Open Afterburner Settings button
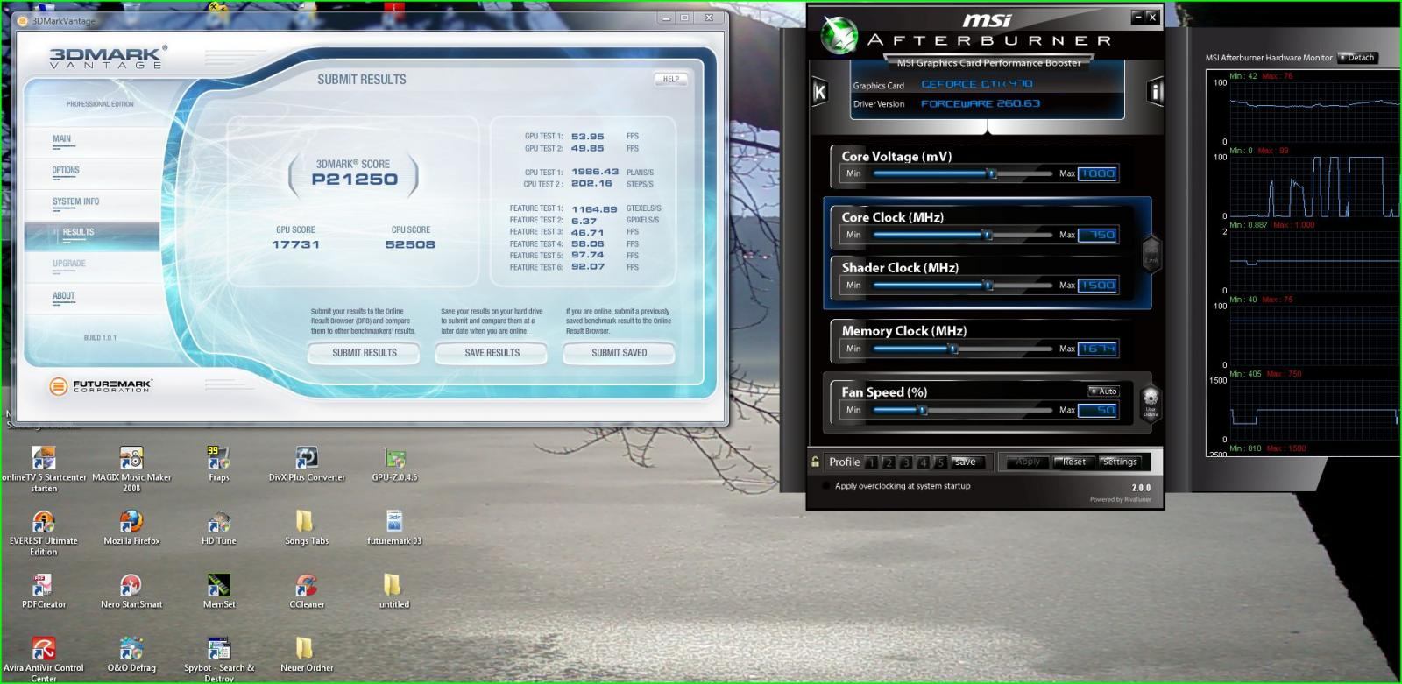The height and width of the screenshot is (684, 1402). point(1120,462)
